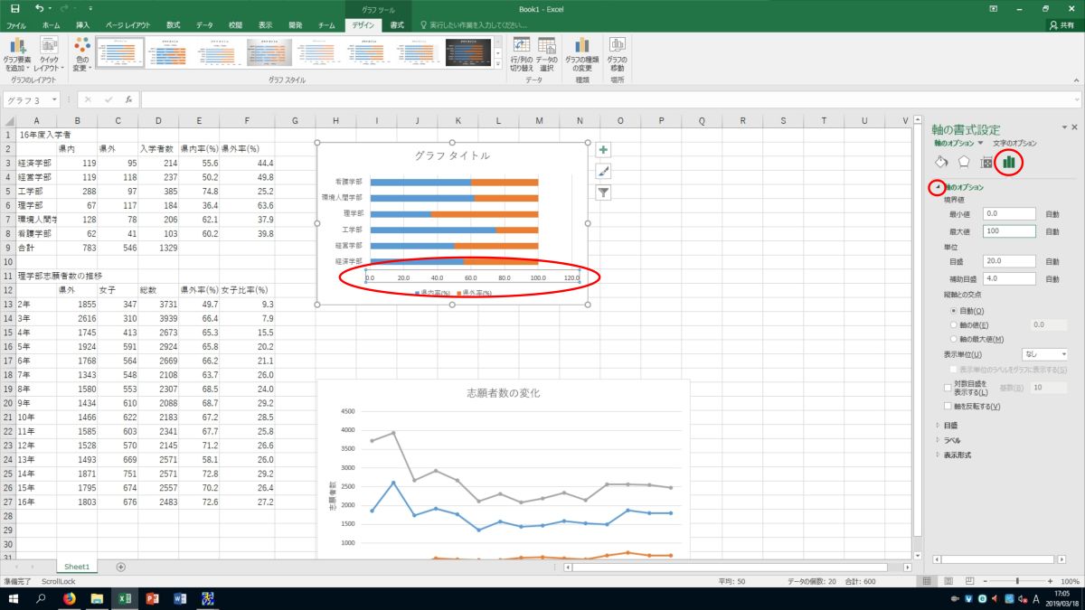The image size is (1085, 610).
Task: Click the fx insert function icon
Action: coord(129,99)
